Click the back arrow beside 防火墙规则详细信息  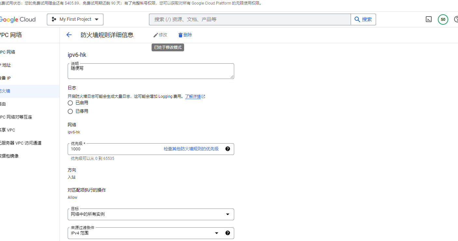click(x=69, y=35)
